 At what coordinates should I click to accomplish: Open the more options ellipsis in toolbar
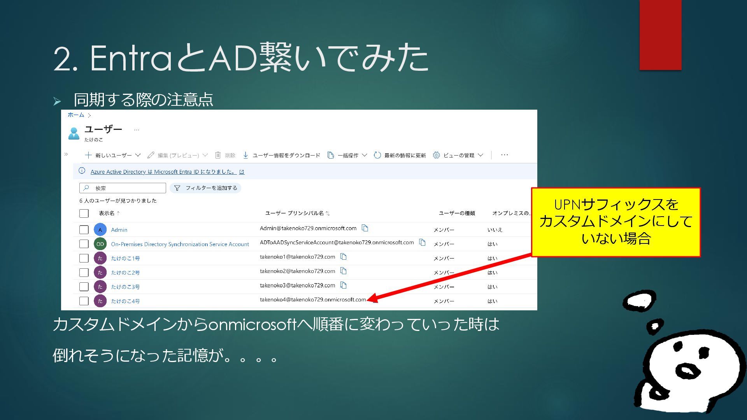(505, 155)
